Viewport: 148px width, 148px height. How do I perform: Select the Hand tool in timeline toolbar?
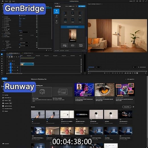[2, 70]
